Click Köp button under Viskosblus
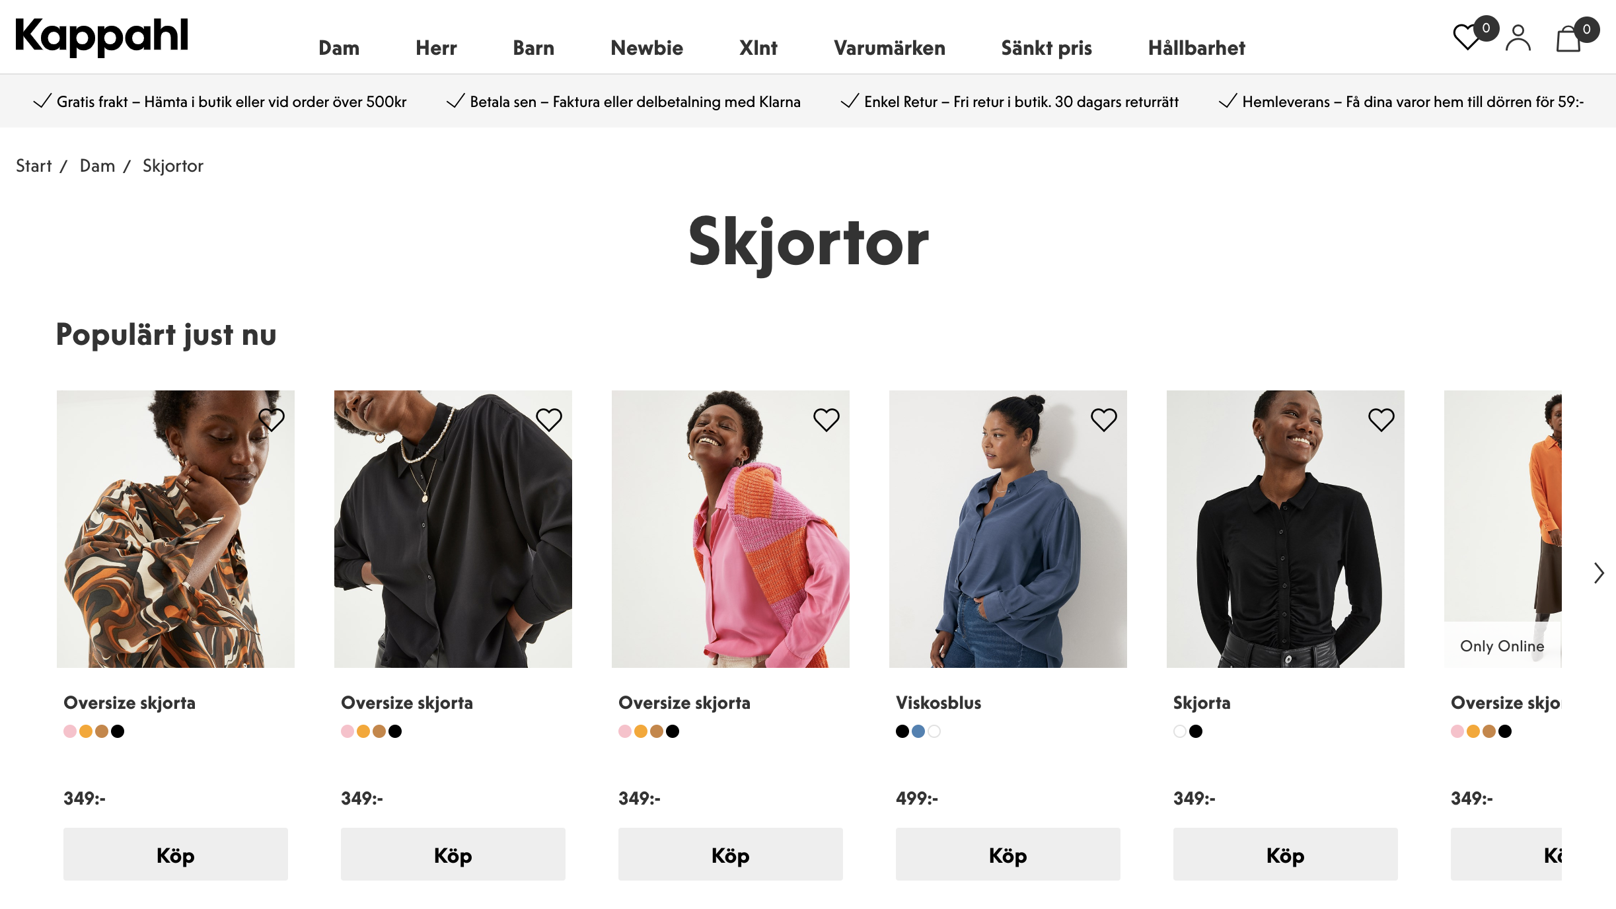Screen dimensions: 1616x909 coord(1008,854)
